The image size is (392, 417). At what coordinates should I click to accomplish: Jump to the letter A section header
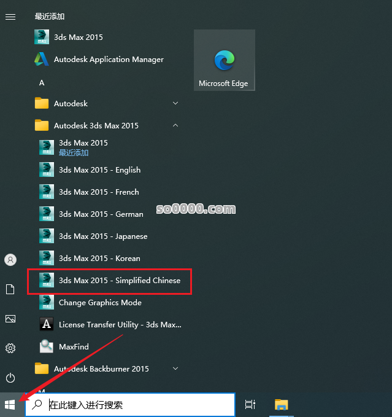(42, 82)
